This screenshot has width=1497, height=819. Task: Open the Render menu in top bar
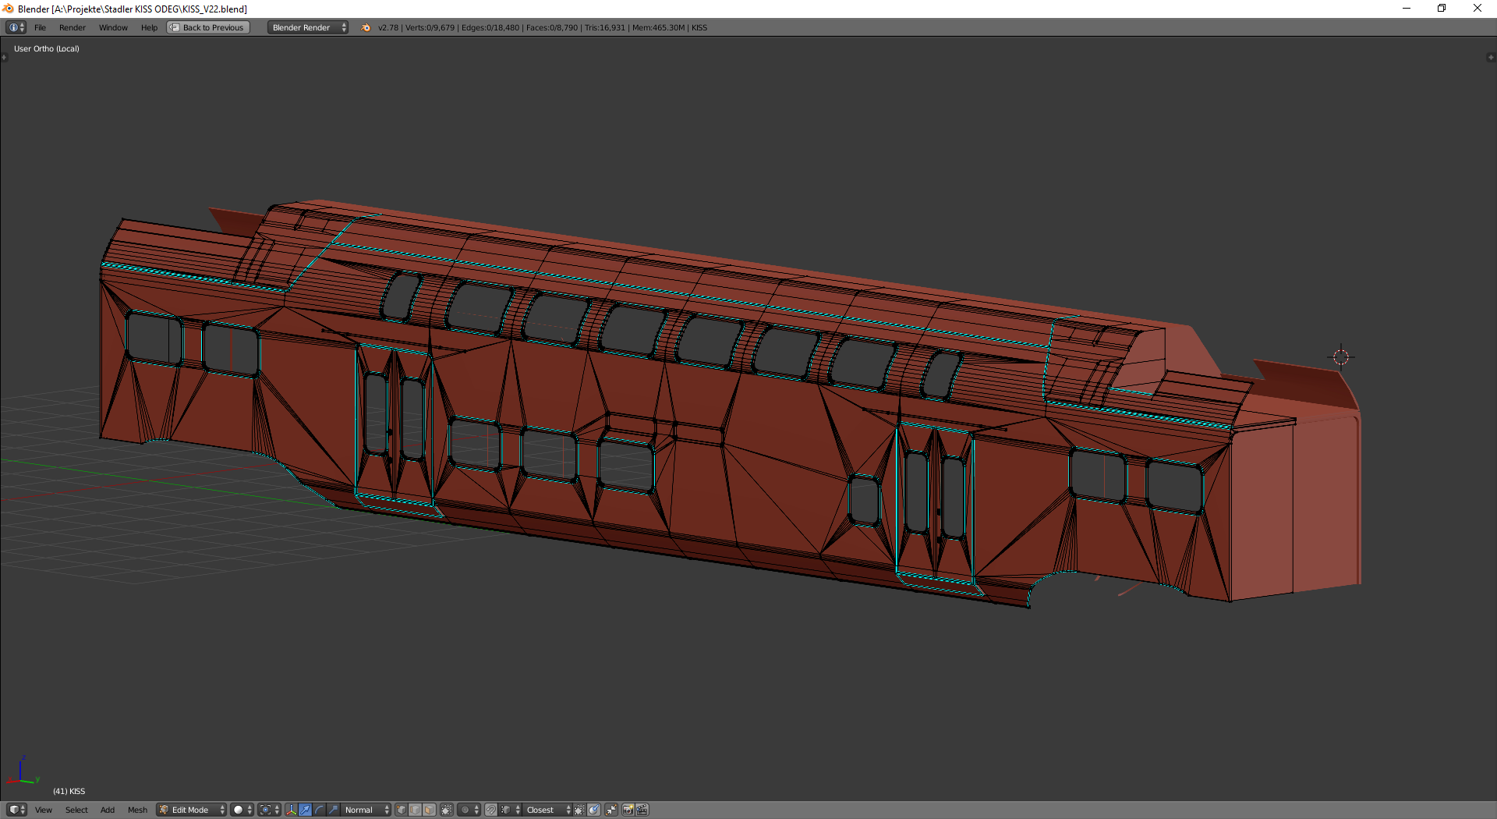point(72,27)
